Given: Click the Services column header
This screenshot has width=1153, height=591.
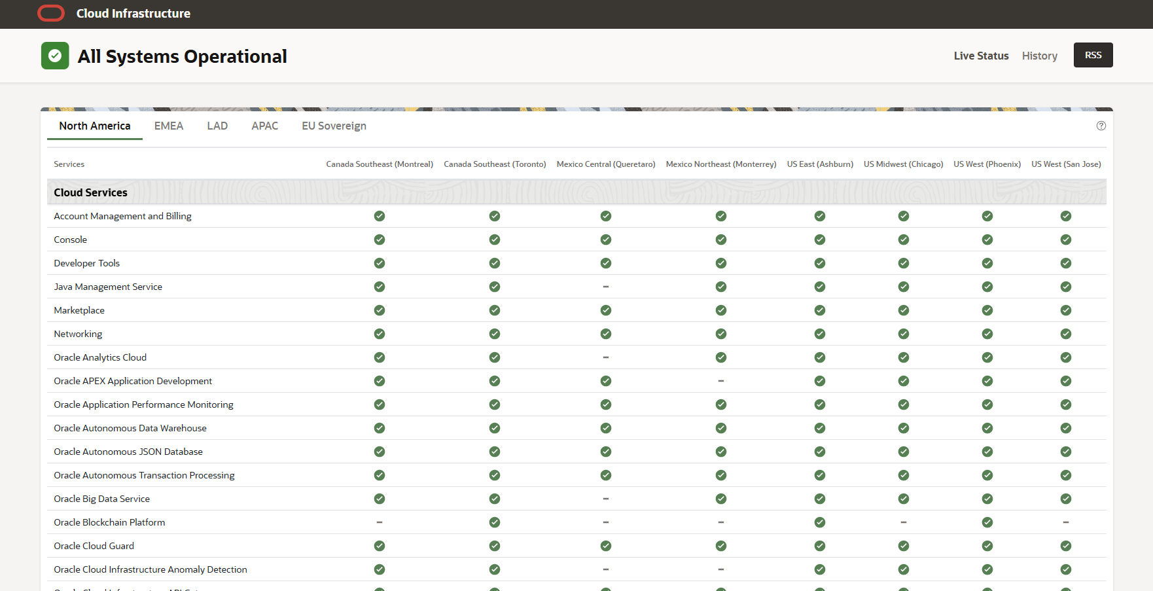Looking at the screenshot, I should pos(69,164).
